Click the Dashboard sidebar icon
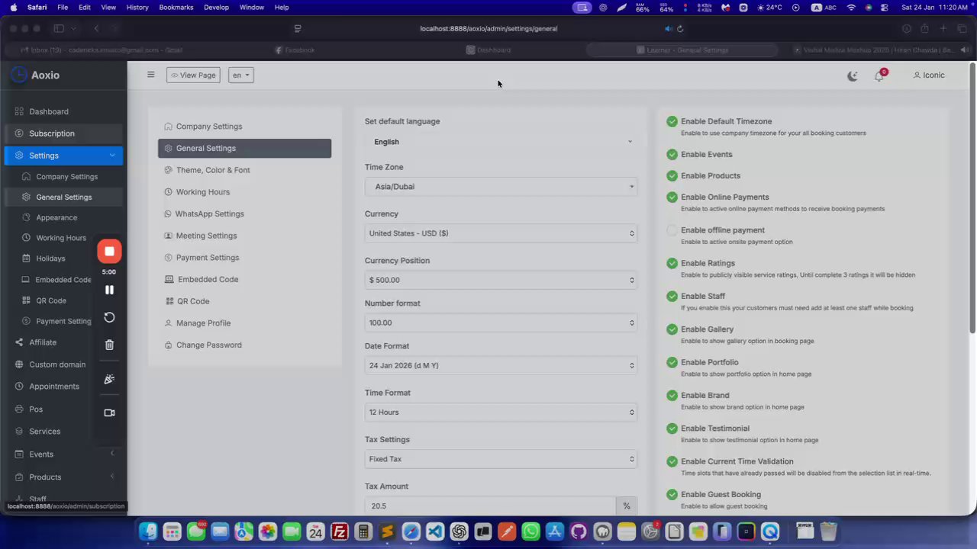Screen dimensions: 977x549 tap(19, 111)
